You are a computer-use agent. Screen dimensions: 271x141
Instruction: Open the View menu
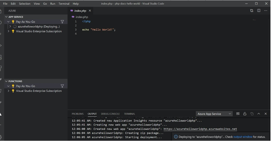click(x=37, y=4)
